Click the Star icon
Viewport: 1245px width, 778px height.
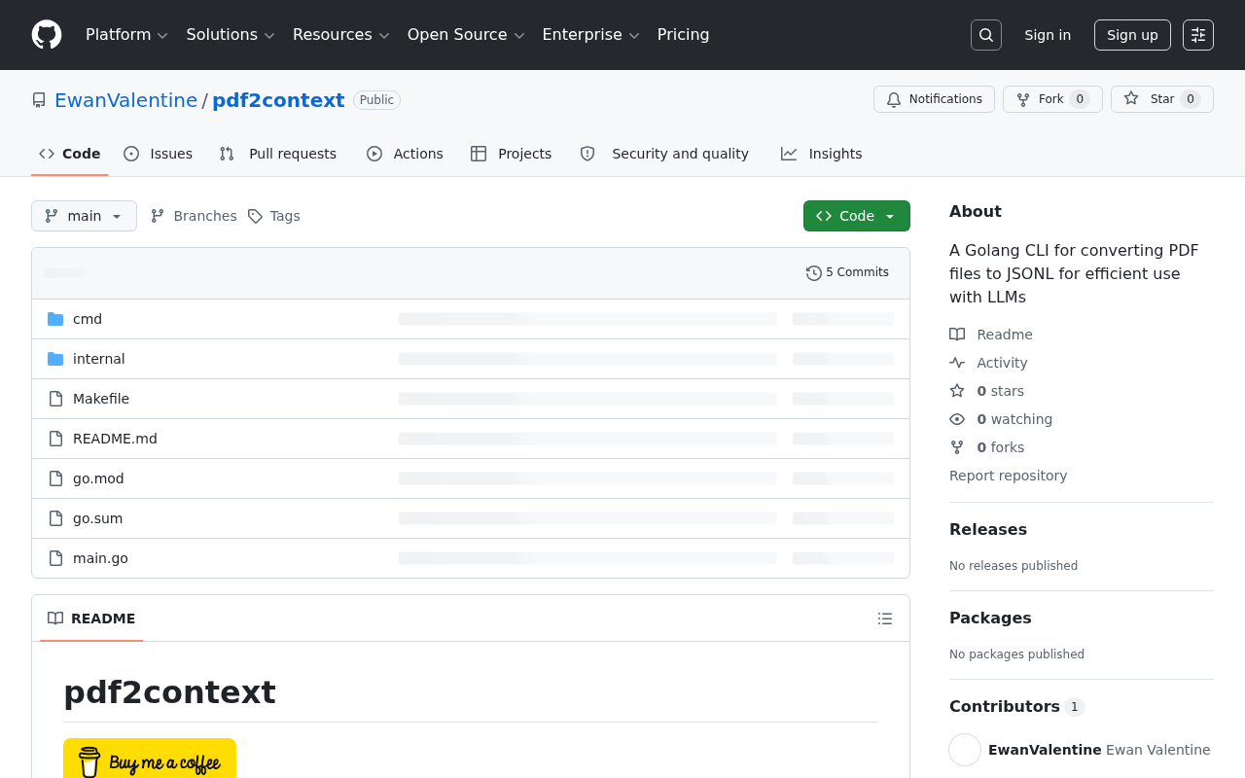[1131, 99]
